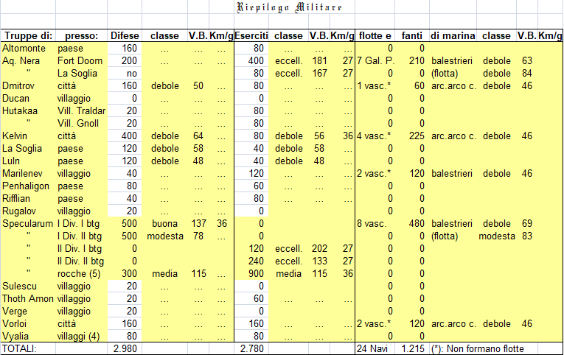Select the 'La Soglia' location cell under Fort Doom
This screenshot has height=355, width=564.
[77, 74]
